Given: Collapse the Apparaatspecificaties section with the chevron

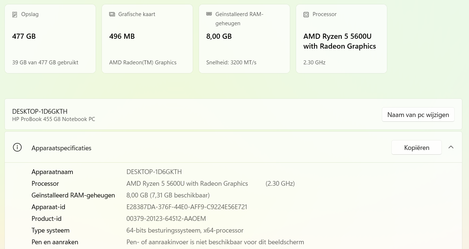Looking at the screenshot, I should [x=451, y=147].
